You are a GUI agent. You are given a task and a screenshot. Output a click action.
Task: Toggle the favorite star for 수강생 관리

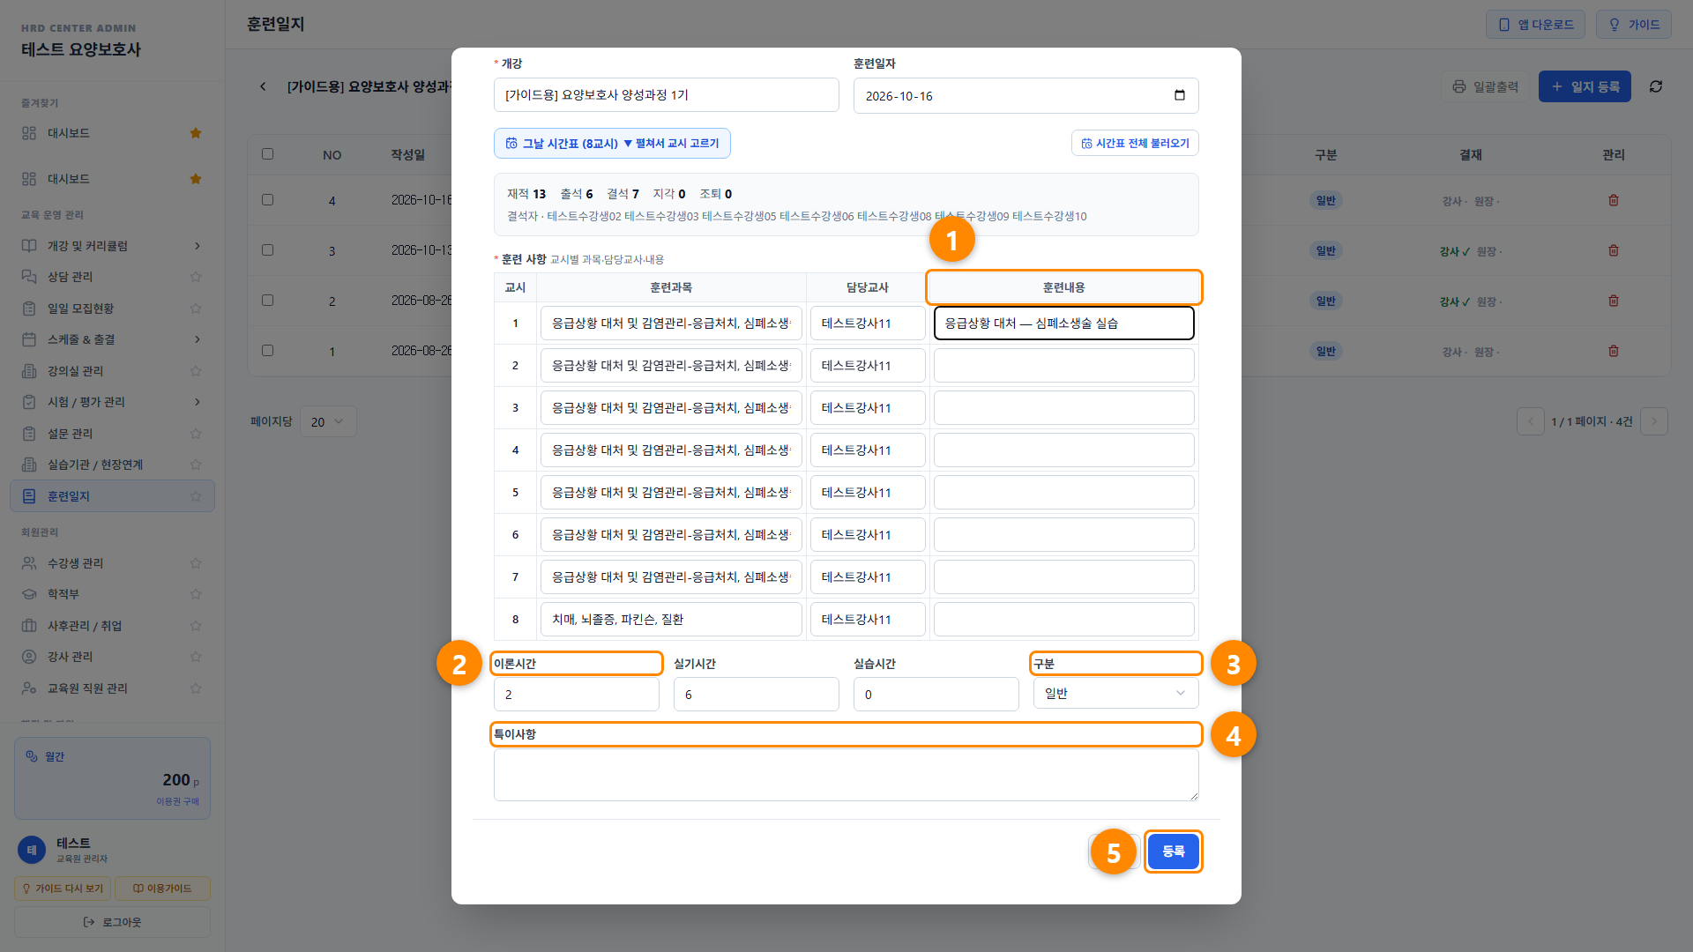pos(196,563)
